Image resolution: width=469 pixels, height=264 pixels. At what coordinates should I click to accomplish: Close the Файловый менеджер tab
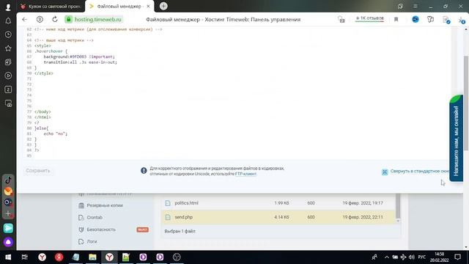(148, 7)
